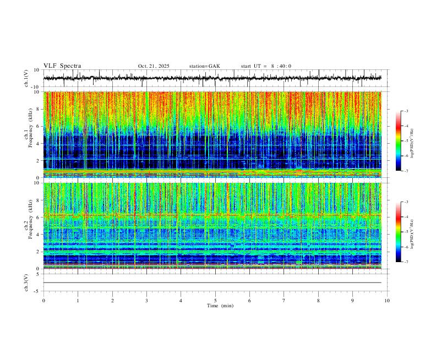Click the "ch.1(V)" waveform axis label
436x337 pixels.
pyautogui.click(x=26, y=78)
